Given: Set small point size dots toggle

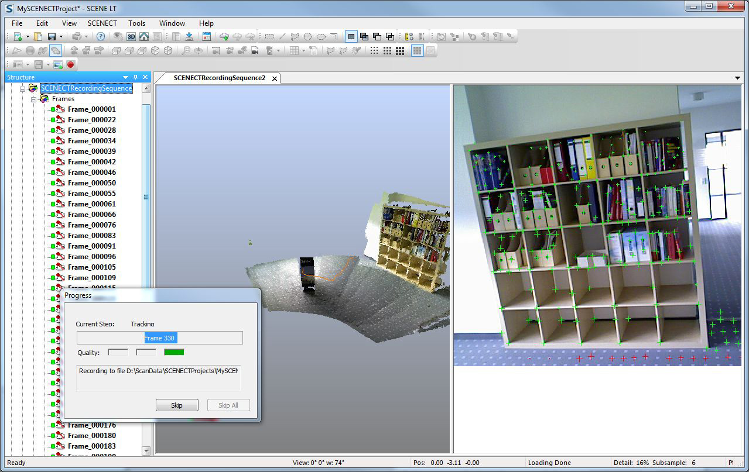Looking at the screenshot, I should pos(374,50).
